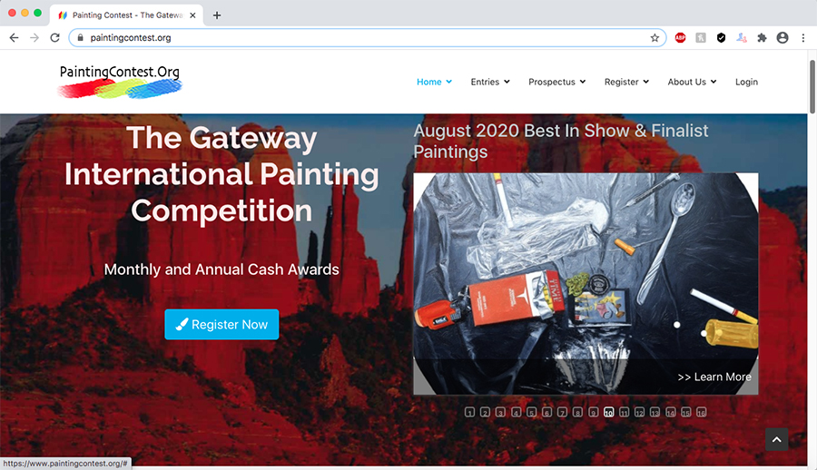Click the scroll-to-top arrow button
The height and width of the screenshot is (470, 817).
(776, 439)
